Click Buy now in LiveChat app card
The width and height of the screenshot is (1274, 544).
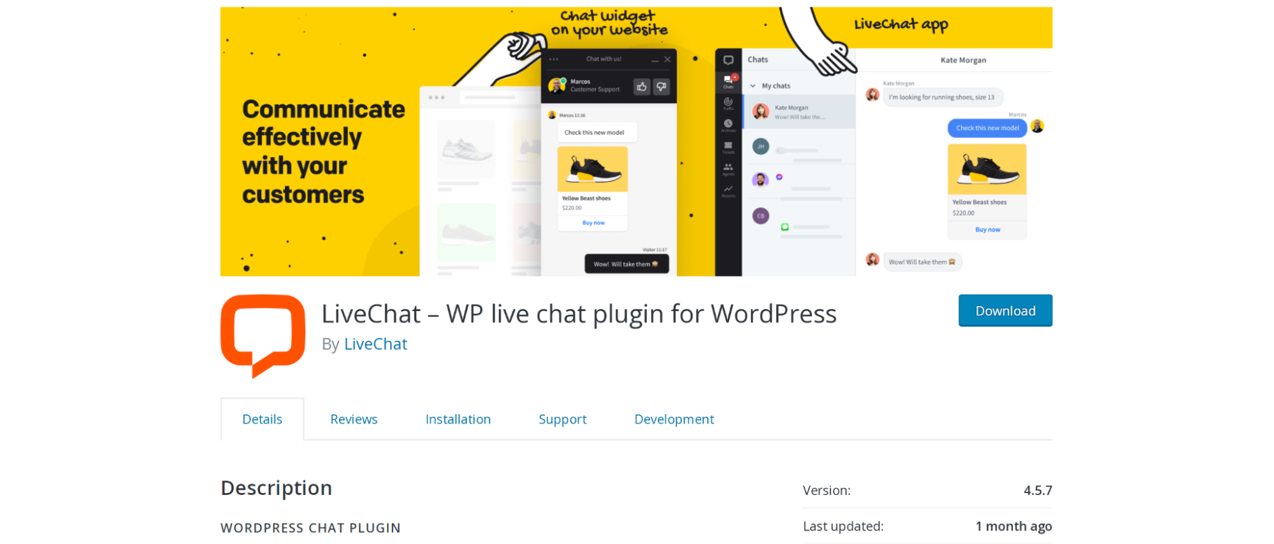point(987,230)
